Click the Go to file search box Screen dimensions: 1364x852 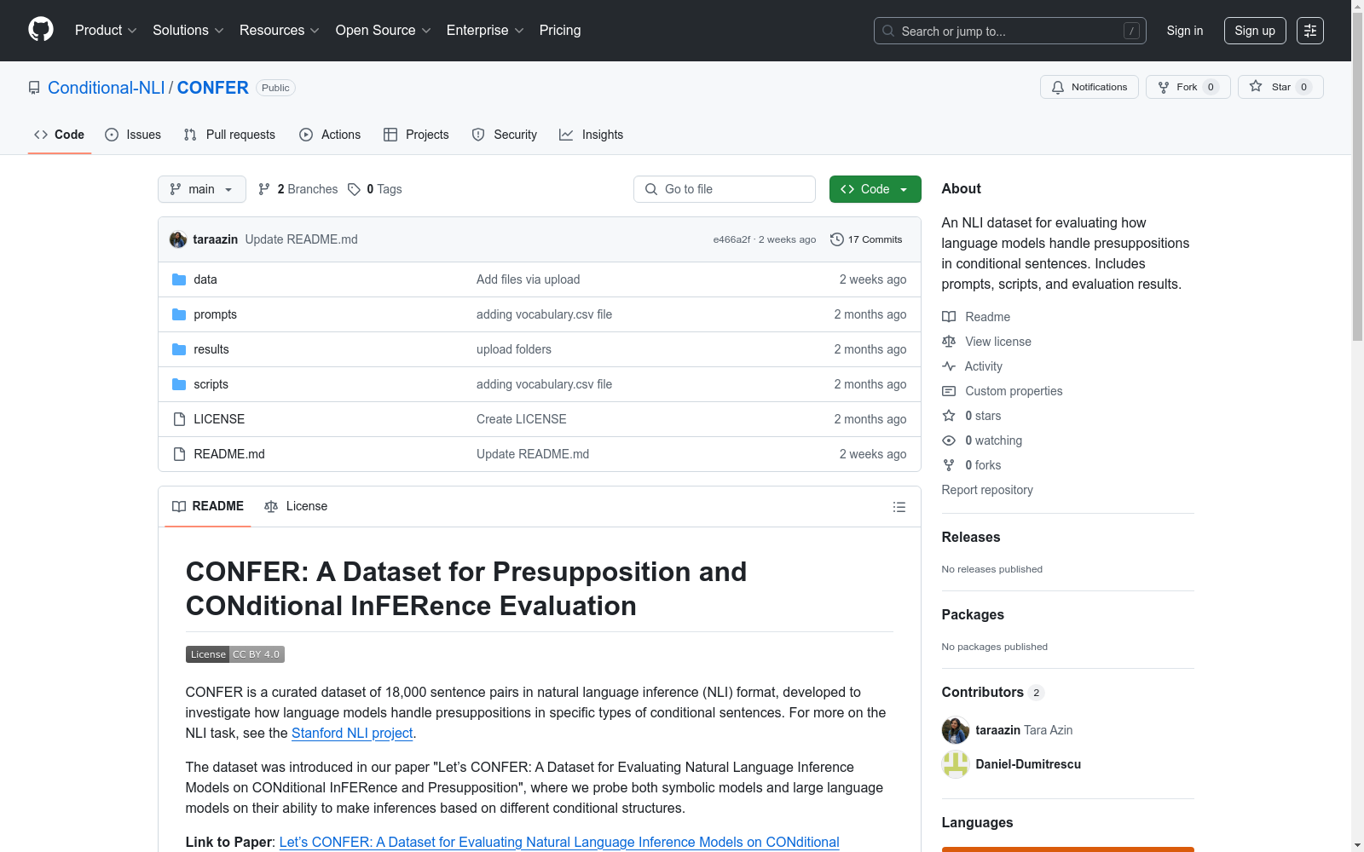(725, 189)
